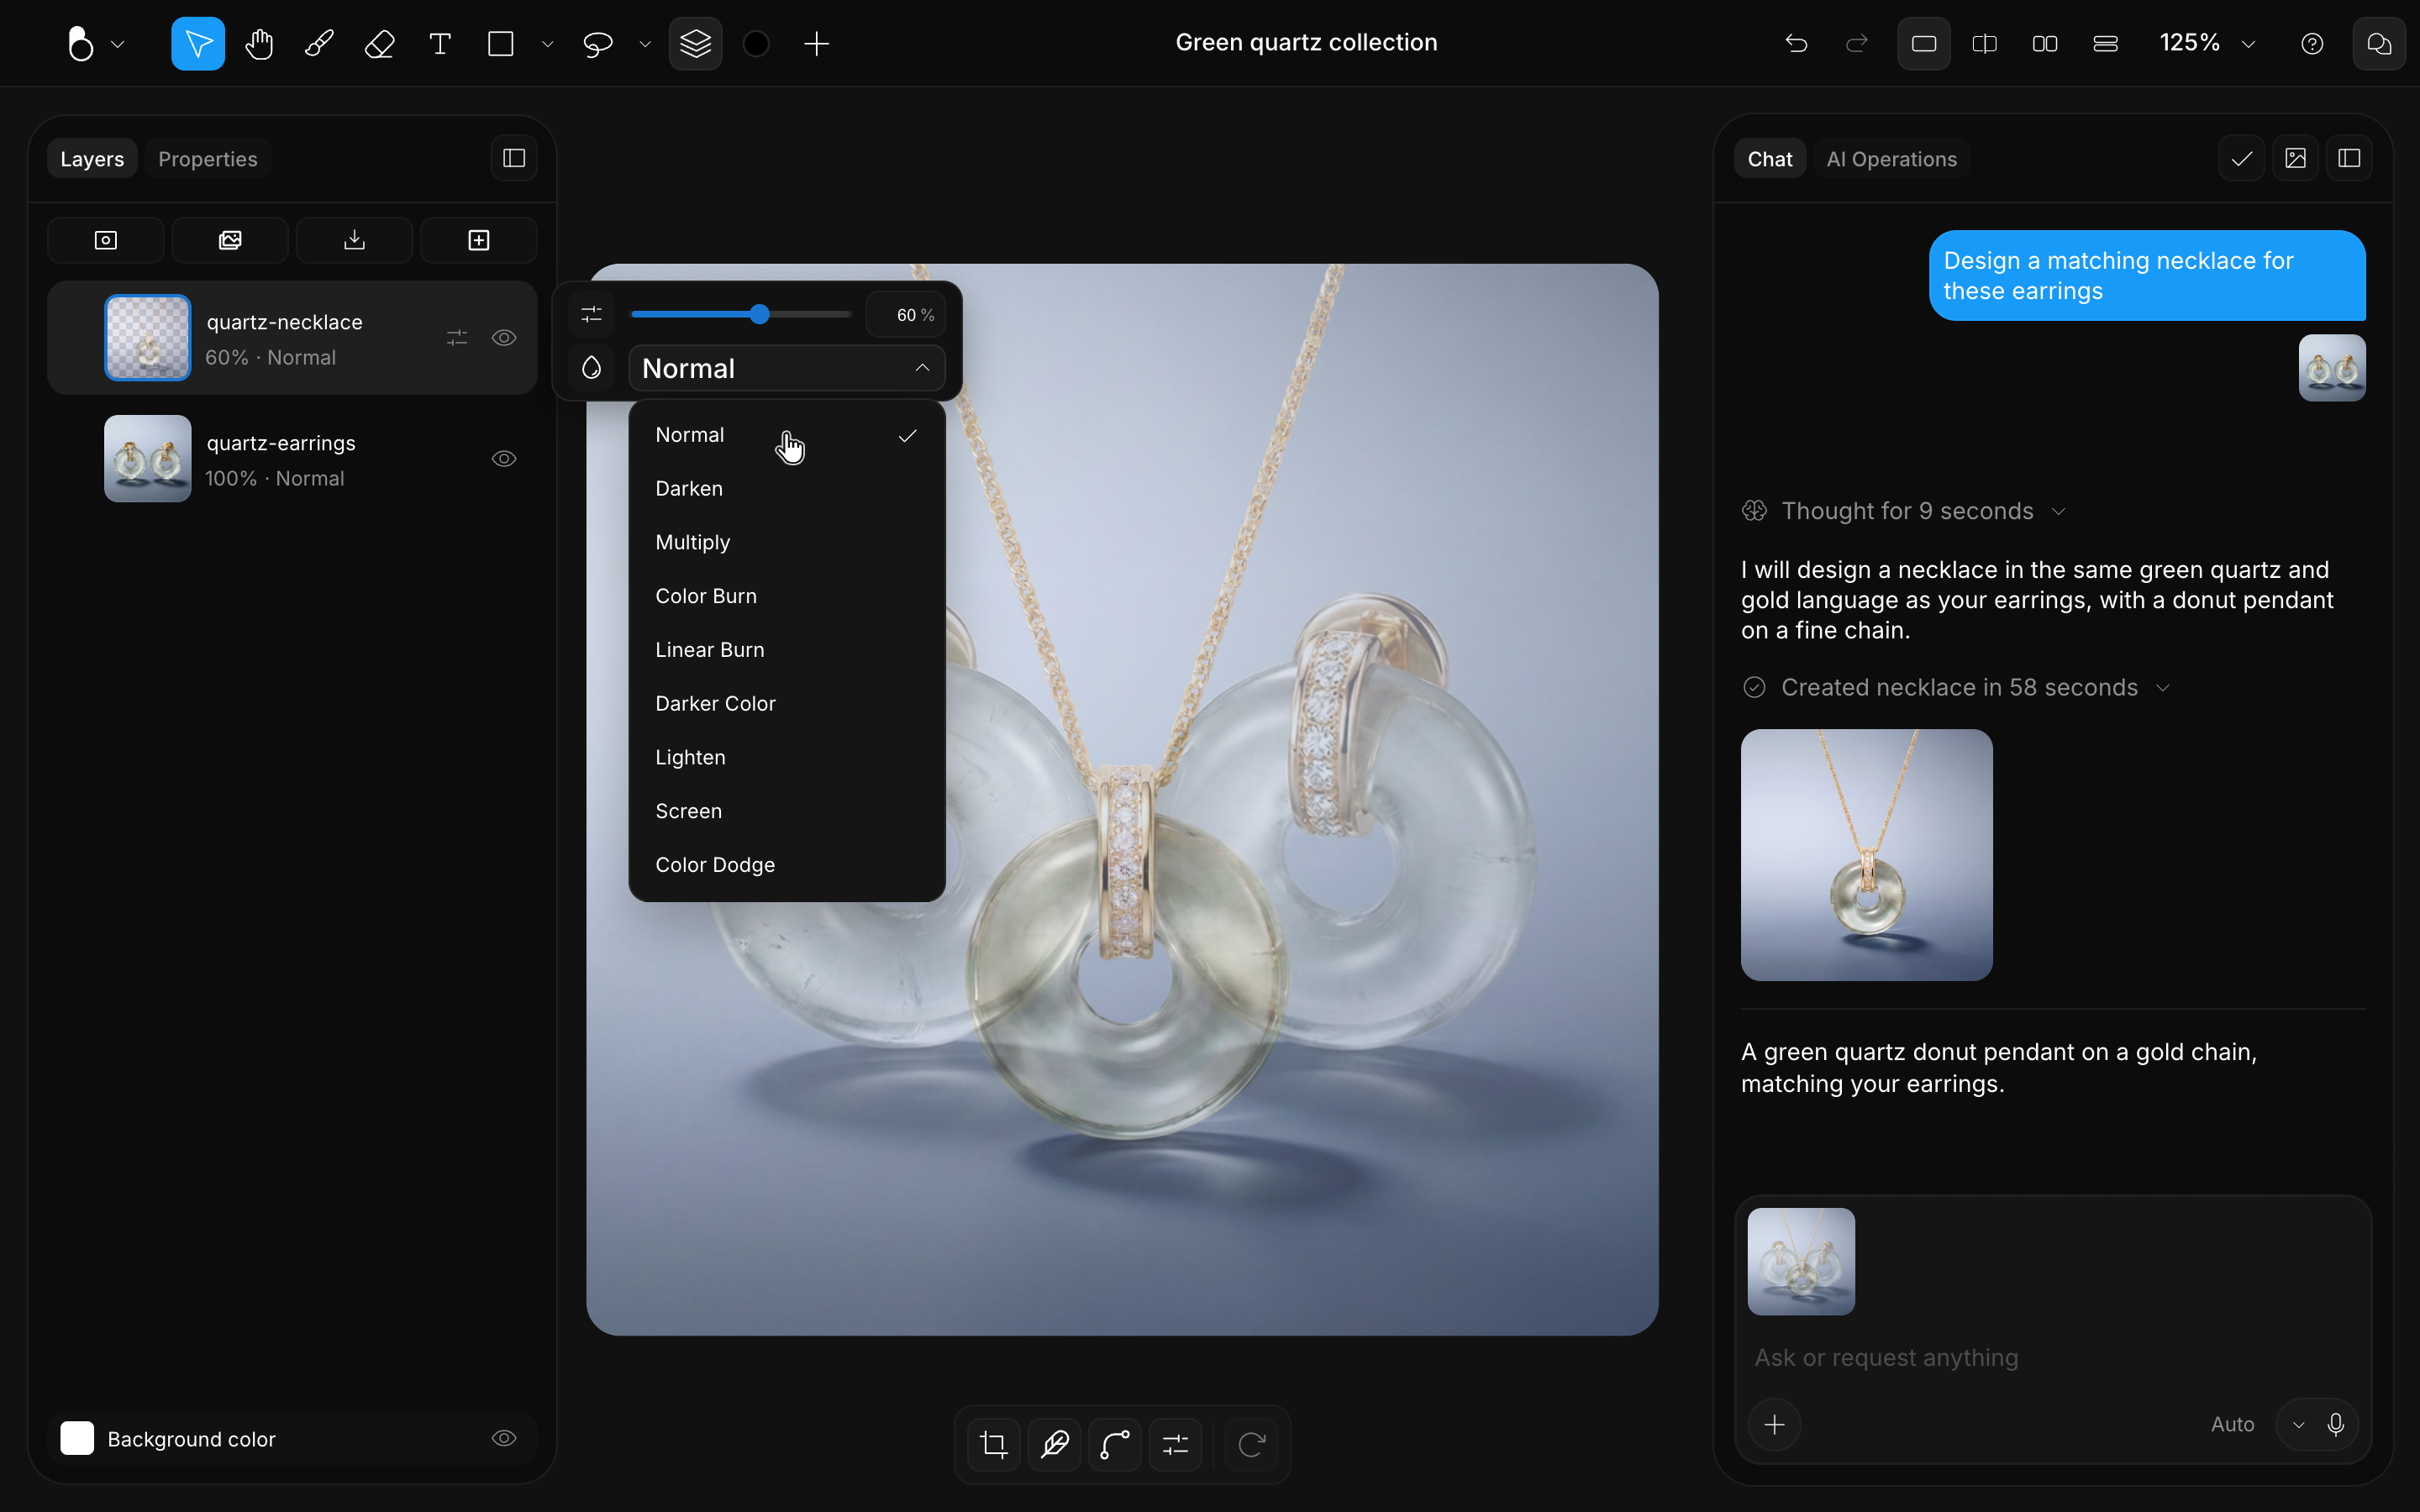Open the Help question mark icon
Image resolution: width=2420 pixels, height=1512 pixels.
(2312, 44)
